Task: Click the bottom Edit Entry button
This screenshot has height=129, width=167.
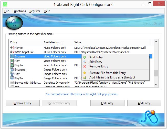Action: pyautogui.click(x=107, y=103)
